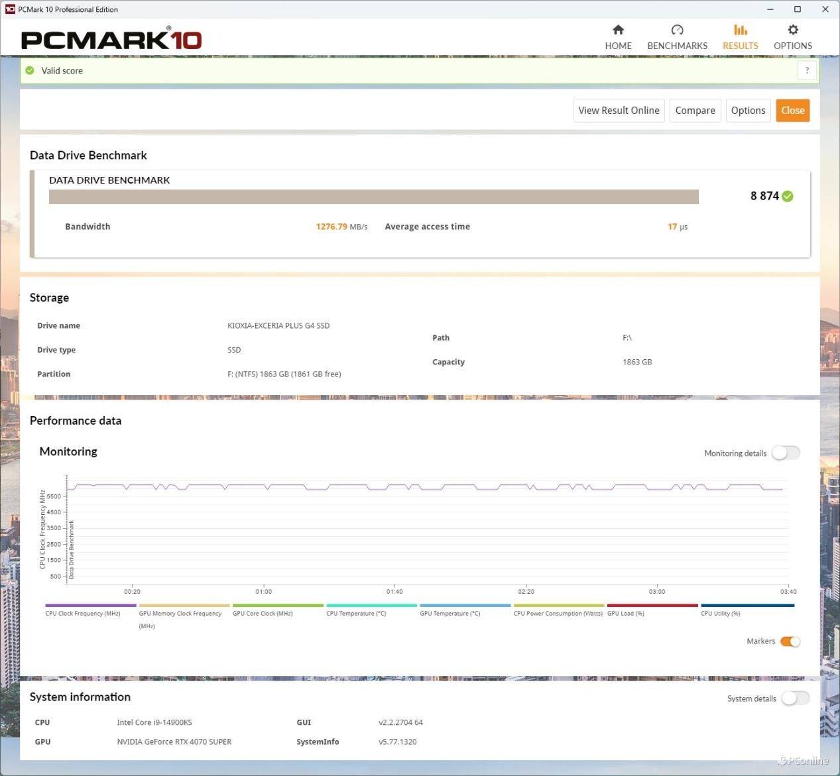Click the View Result Online button

point(619,111)
